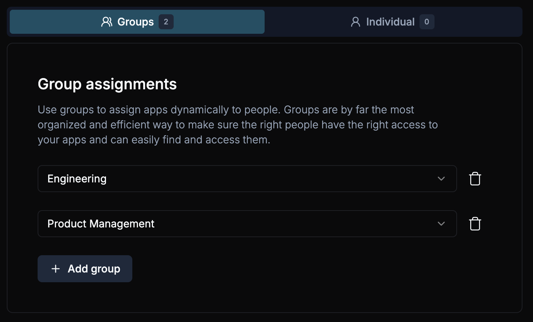Open the Engineering group dropdown

(247, 179)
